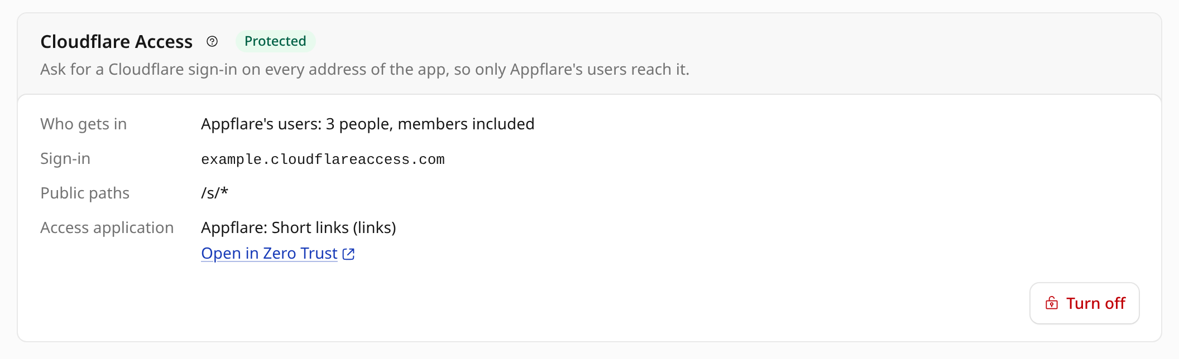Viewport: 1179px width, 359px height.
Task: Click the 'Public paths' label
Action: pos(85,193)
